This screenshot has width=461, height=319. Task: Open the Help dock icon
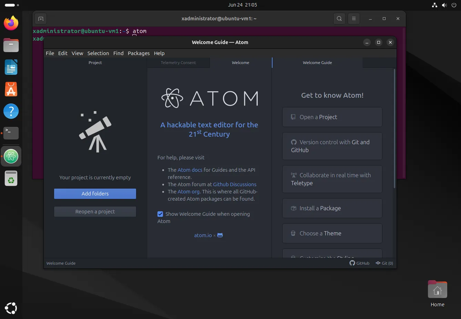coord(11,111)
